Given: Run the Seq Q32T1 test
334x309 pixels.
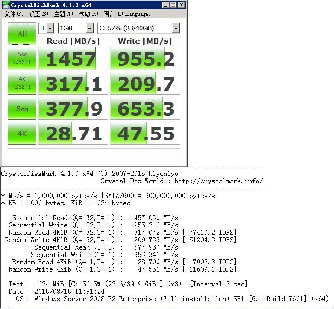Looking at the screenshot, I should [x=22, y=58].
